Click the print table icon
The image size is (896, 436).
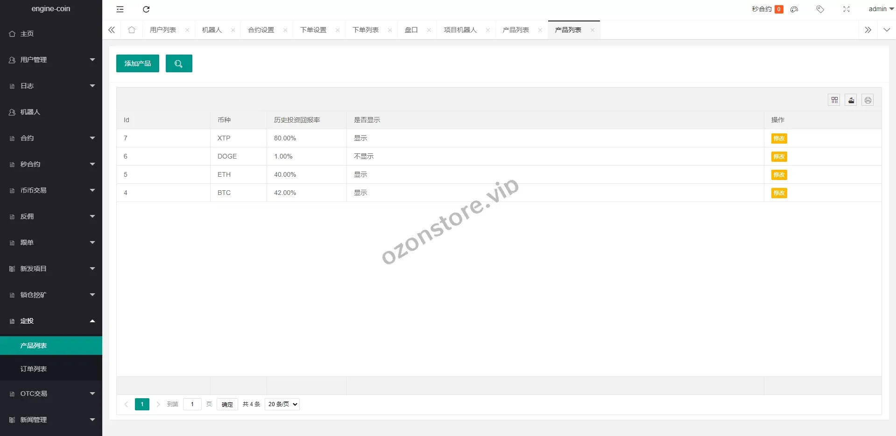(x=868, y=100)
